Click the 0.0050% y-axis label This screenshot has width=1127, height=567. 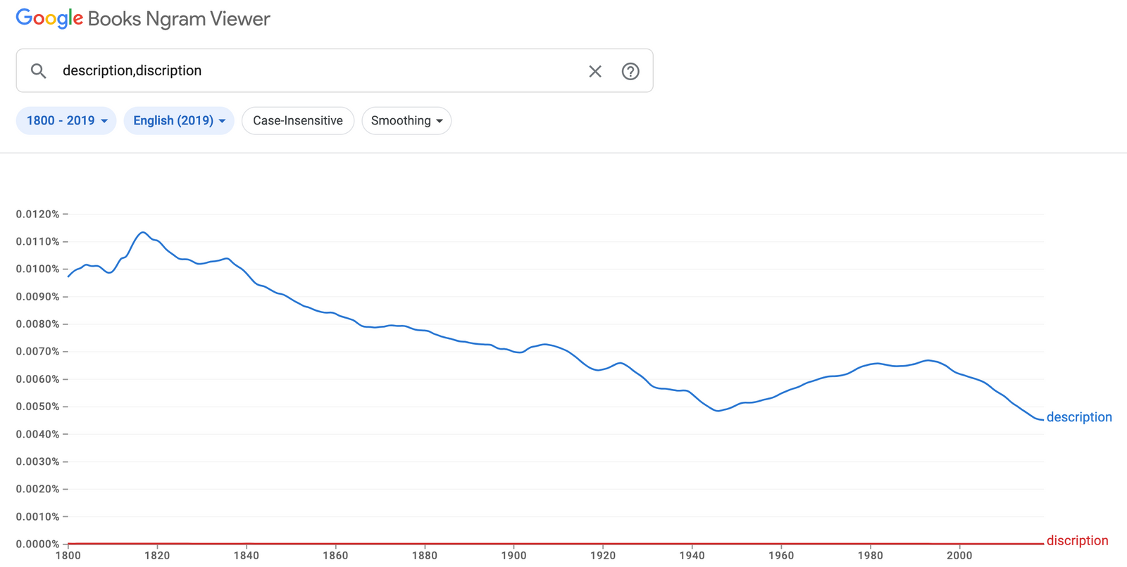point(38,407)
